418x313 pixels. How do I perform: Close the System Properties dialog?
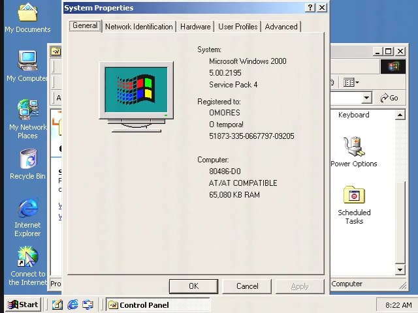(322, 7)
